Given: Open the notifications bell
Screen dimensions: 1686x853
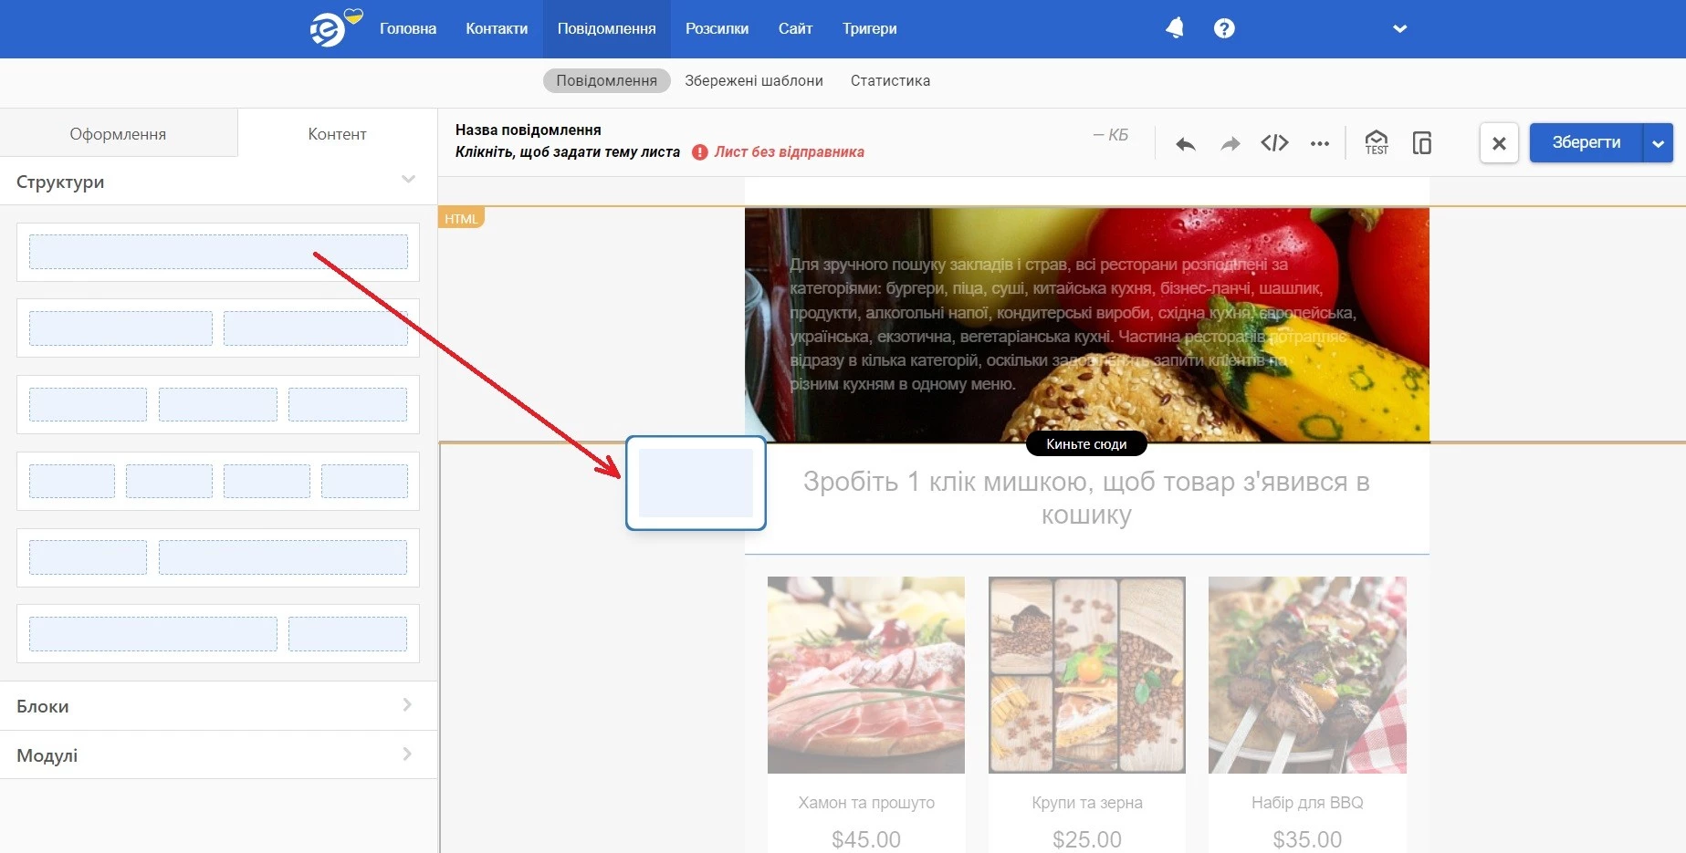Looking at the screenshot, I should pyautogui.click(x=1175, y=28).
